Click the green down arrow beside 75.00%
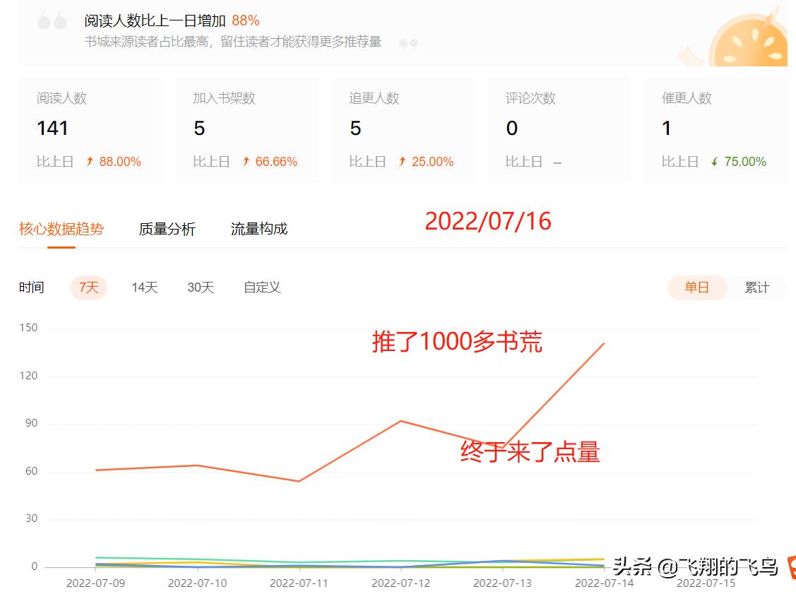 click(x=714, y=162)
